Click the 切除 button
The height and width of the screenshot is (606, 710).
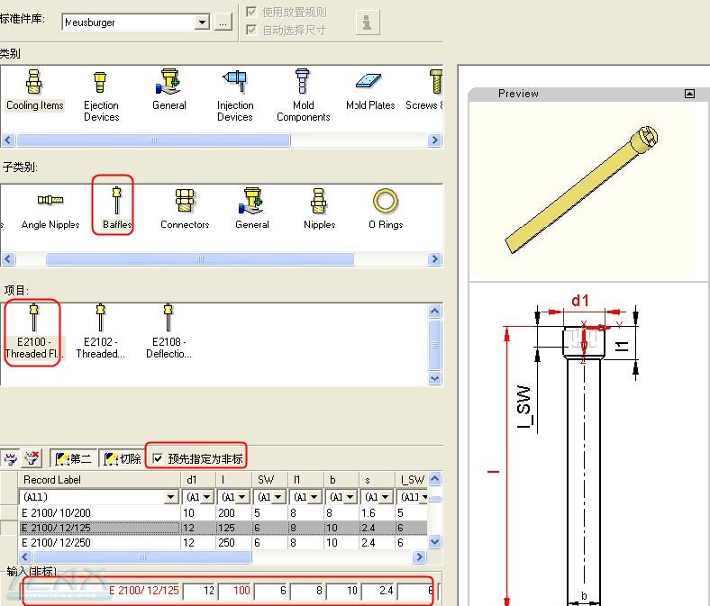coord(123,458)
